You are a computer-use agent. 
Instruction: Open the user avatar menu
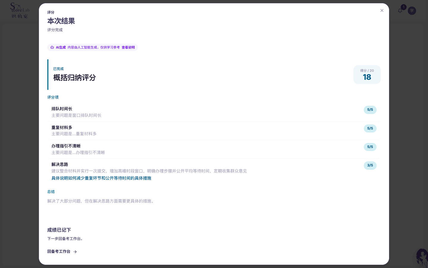click(x=412, y=11)
